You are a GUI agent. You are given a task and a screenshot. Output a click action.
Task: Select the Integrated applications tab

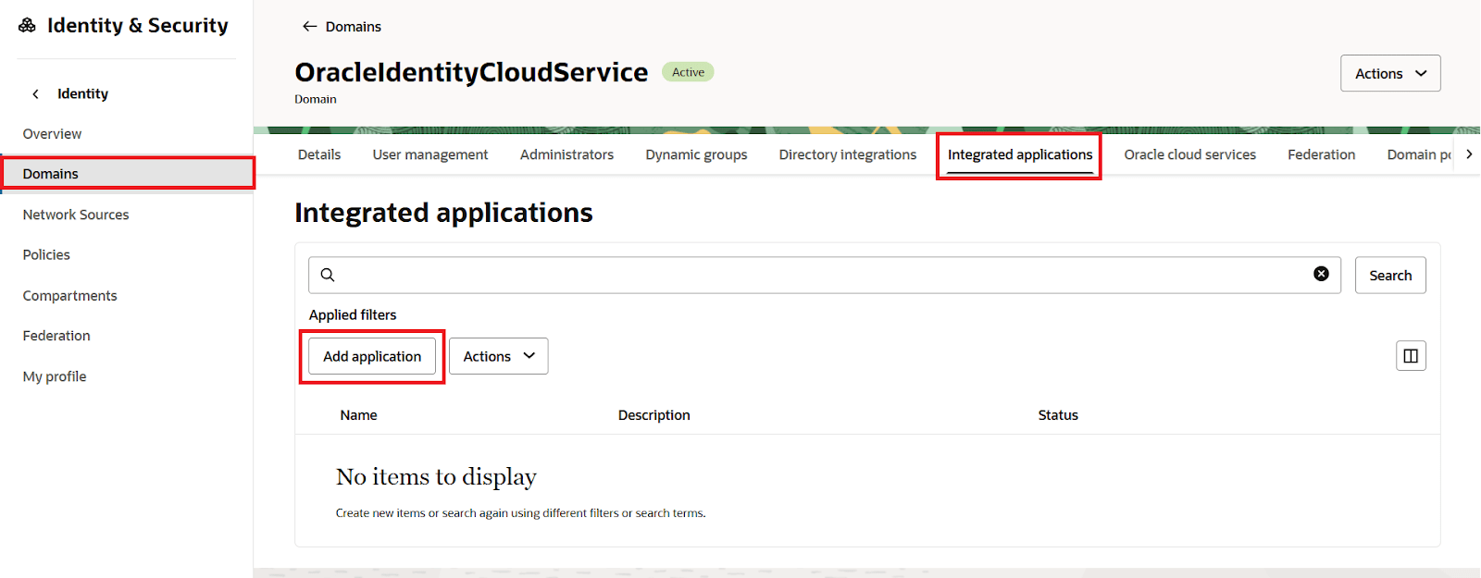(x=1020, y=154)
